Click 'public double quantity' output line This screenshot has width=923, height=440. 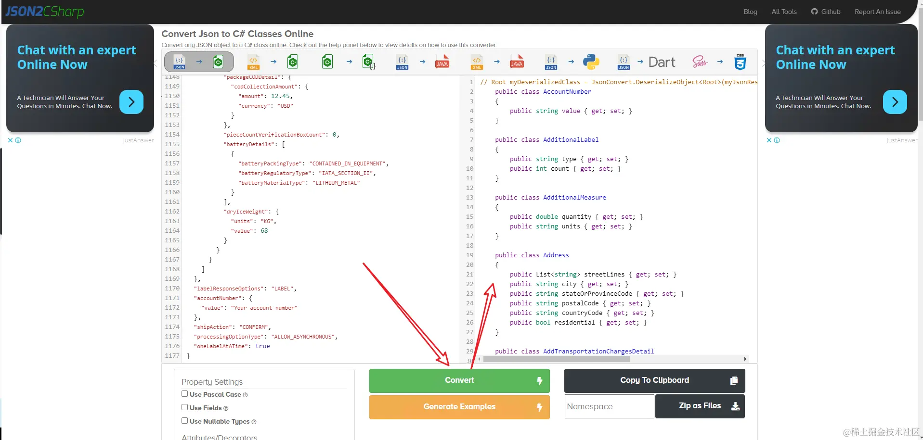click(x=576, y=217)
